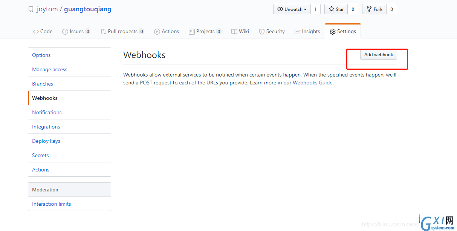Open Actions in settings sidebar

point(69,170)
